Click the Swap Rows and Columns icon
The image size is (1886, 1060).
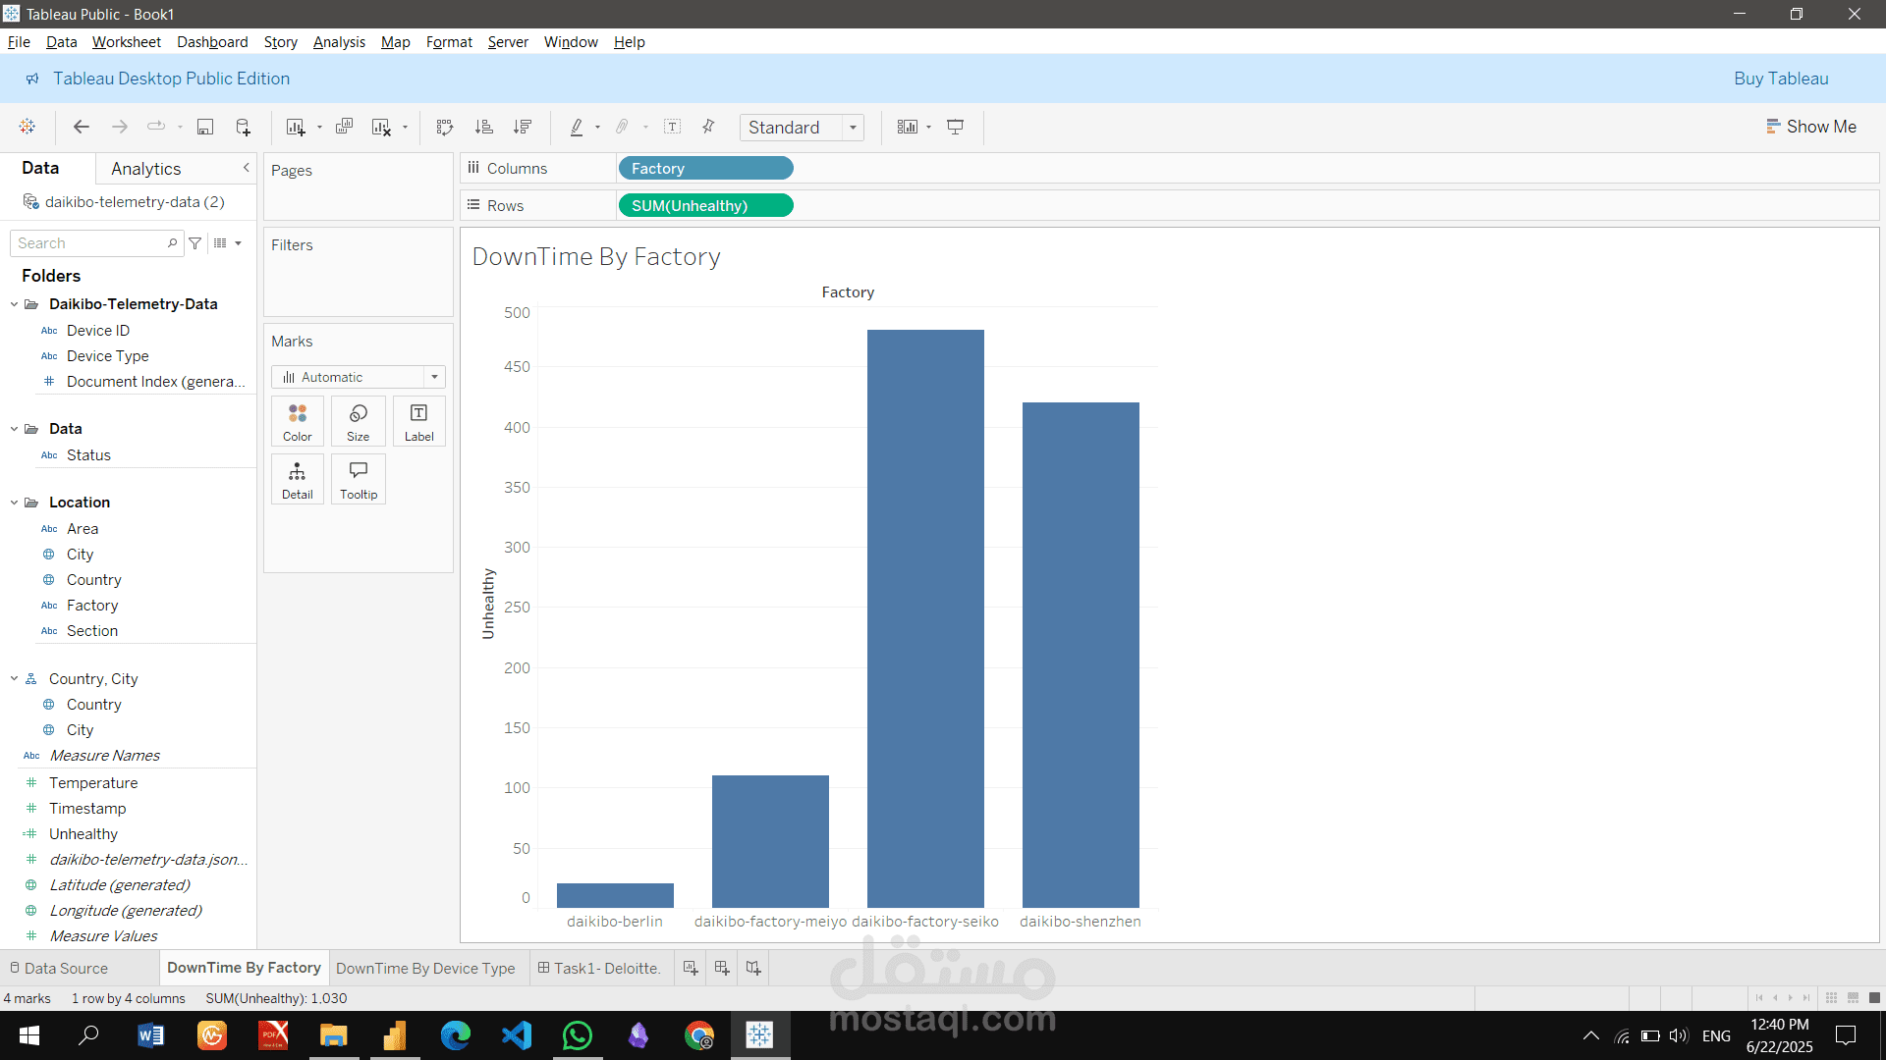coord(445,127)
